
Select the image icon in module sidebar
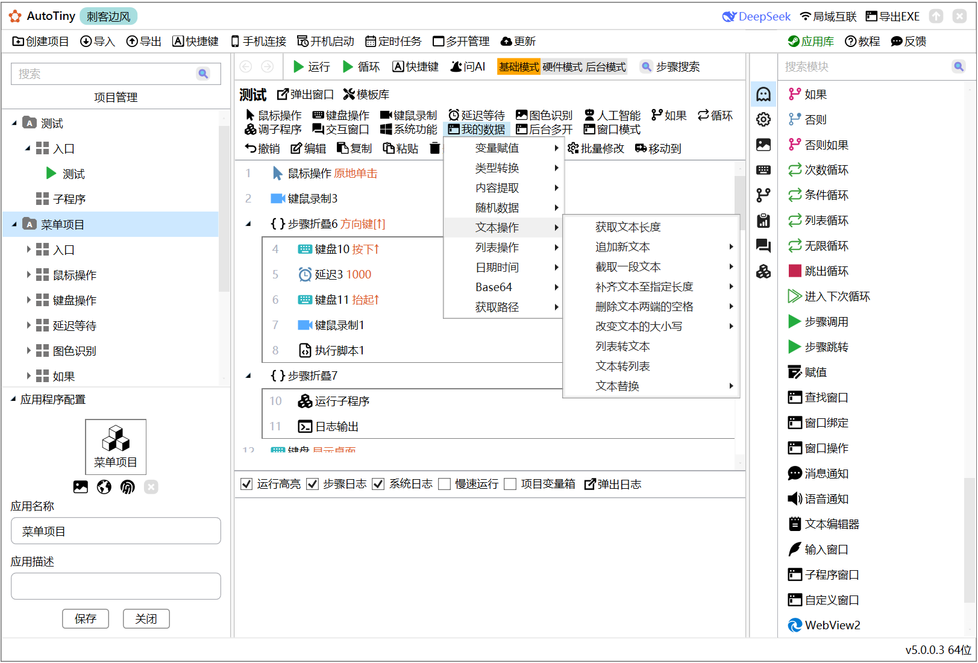pyautogui.click(x=763, y=145)
